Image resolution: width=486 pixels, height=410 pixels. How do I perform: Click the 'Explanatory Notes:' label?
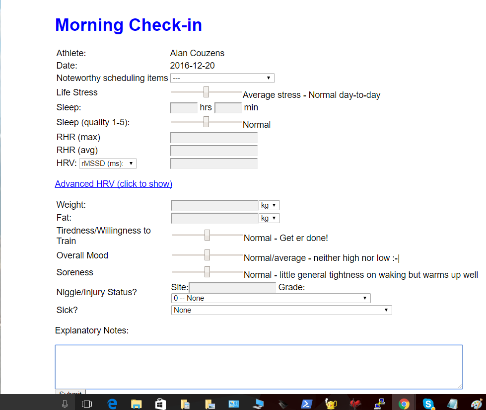(92, 330)
